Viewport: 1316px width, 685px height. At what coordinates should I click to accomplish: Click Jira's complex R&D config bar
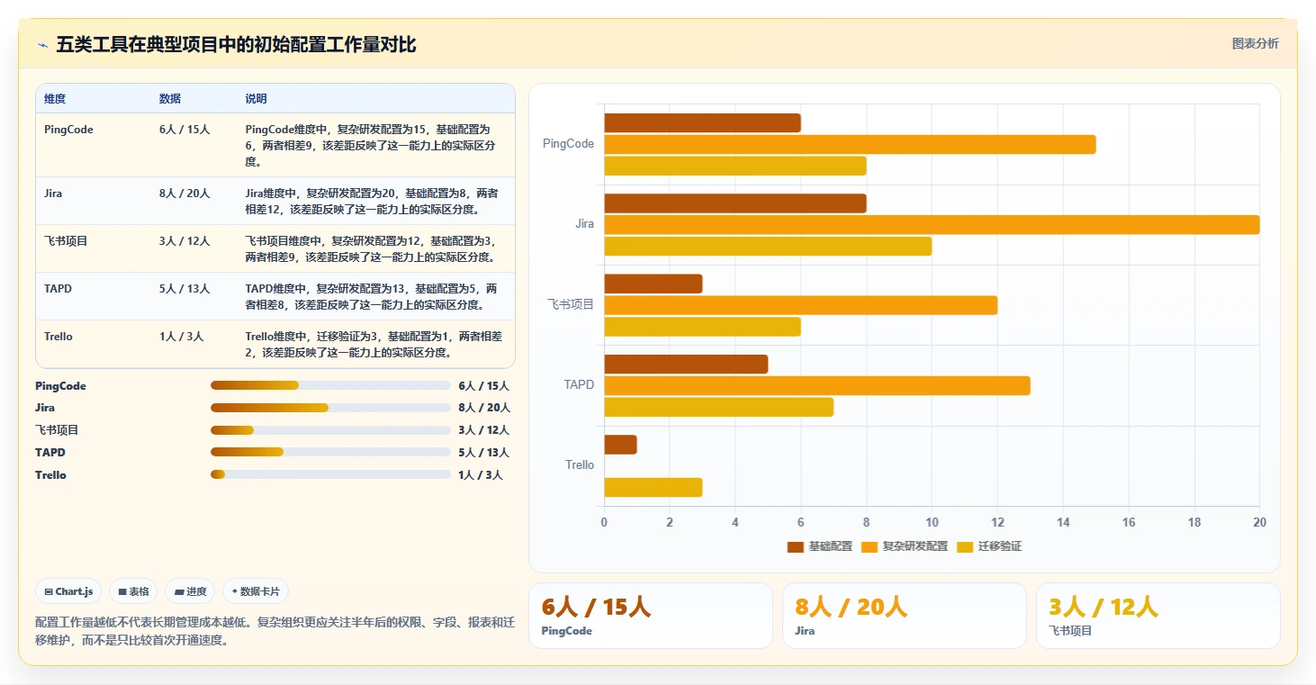932,224
